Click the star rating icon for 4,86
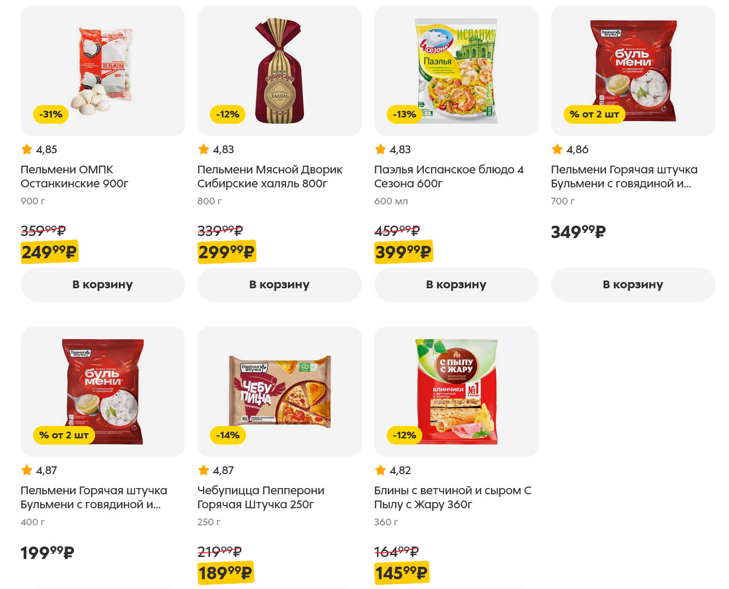The width and height of the screenshot is (729, 589). (557, 150)
